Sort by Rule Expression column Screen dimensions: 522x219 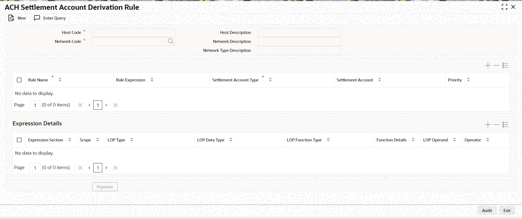152,80
